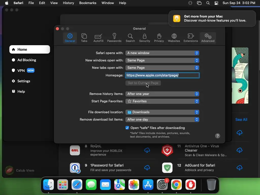This screenshot has width=260, height=195.
Task: Open Photos from the Dock
Action: click(x=134, y=185)
